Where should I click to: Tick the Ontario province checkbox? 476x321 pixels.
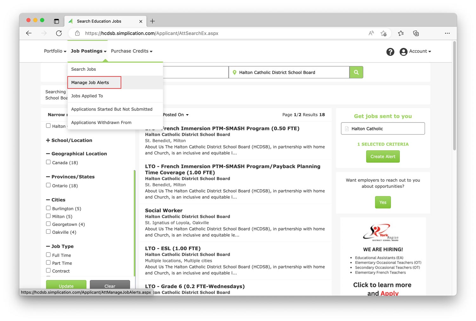(48, 185)
